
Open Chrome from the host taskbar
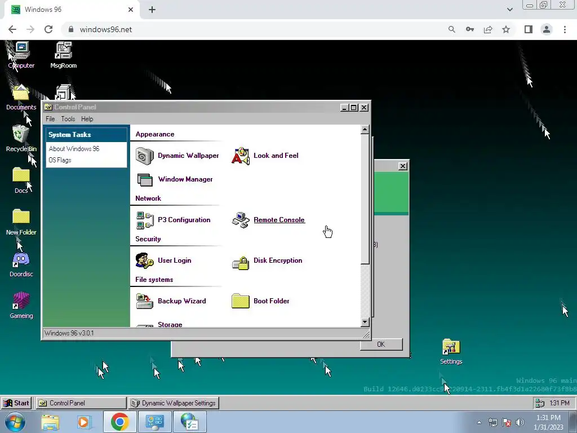pos(119,422)
